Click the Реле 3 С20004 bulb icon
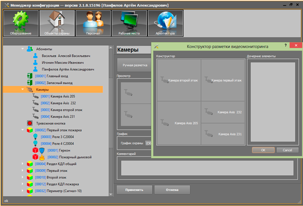303x206 pixels. pos(36,136)
